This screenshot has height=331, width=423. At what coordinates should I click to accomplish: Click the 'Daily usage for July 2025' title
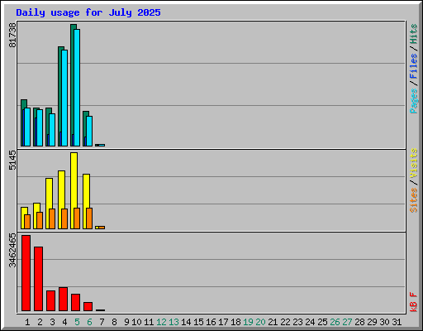[88, 12]
